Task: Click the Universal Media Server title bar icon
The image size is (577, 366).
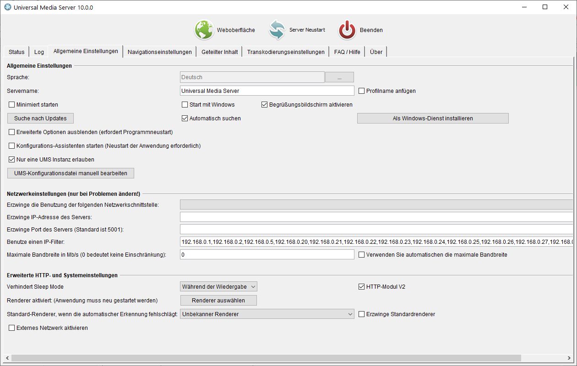Action: (7, 7)
